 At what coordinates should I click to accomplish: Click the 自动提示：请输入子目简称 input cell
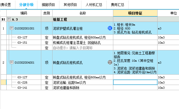(83, 48)
